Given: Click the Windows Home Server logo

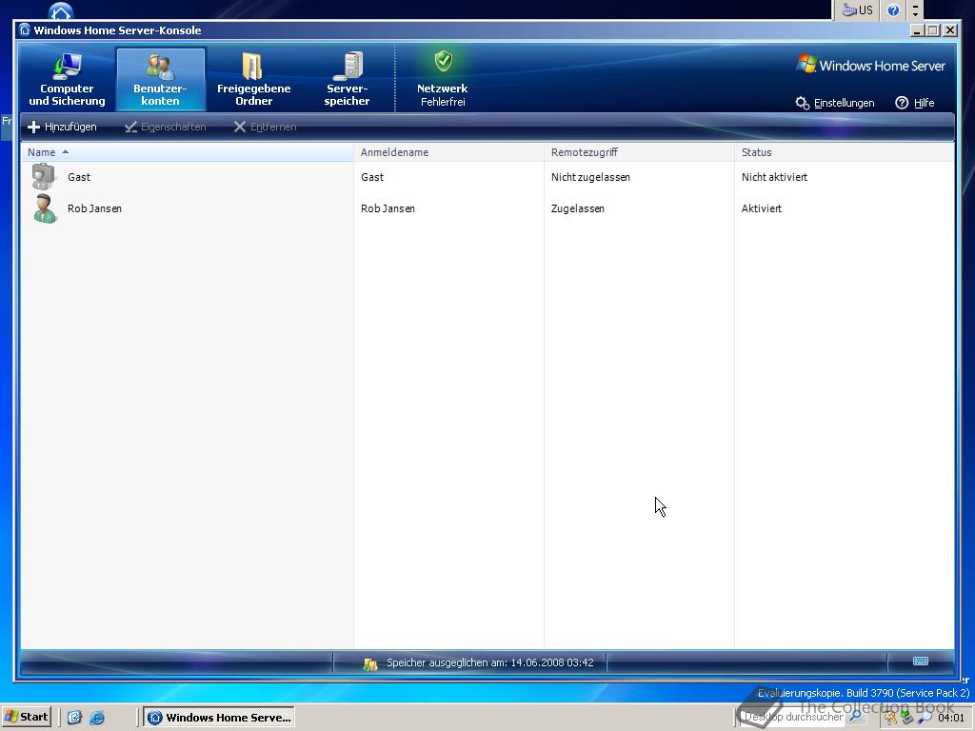Looking at the screenshot, I should tap(870, 65).
